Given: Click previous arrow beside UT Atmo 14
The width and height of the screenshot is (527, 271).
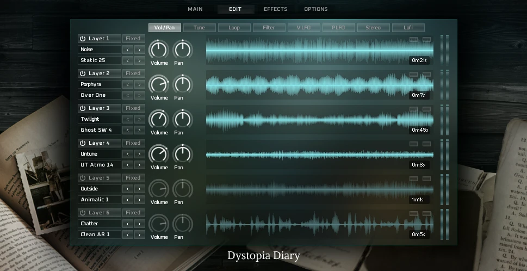Looking at the screenshot, I should point(128,165).
